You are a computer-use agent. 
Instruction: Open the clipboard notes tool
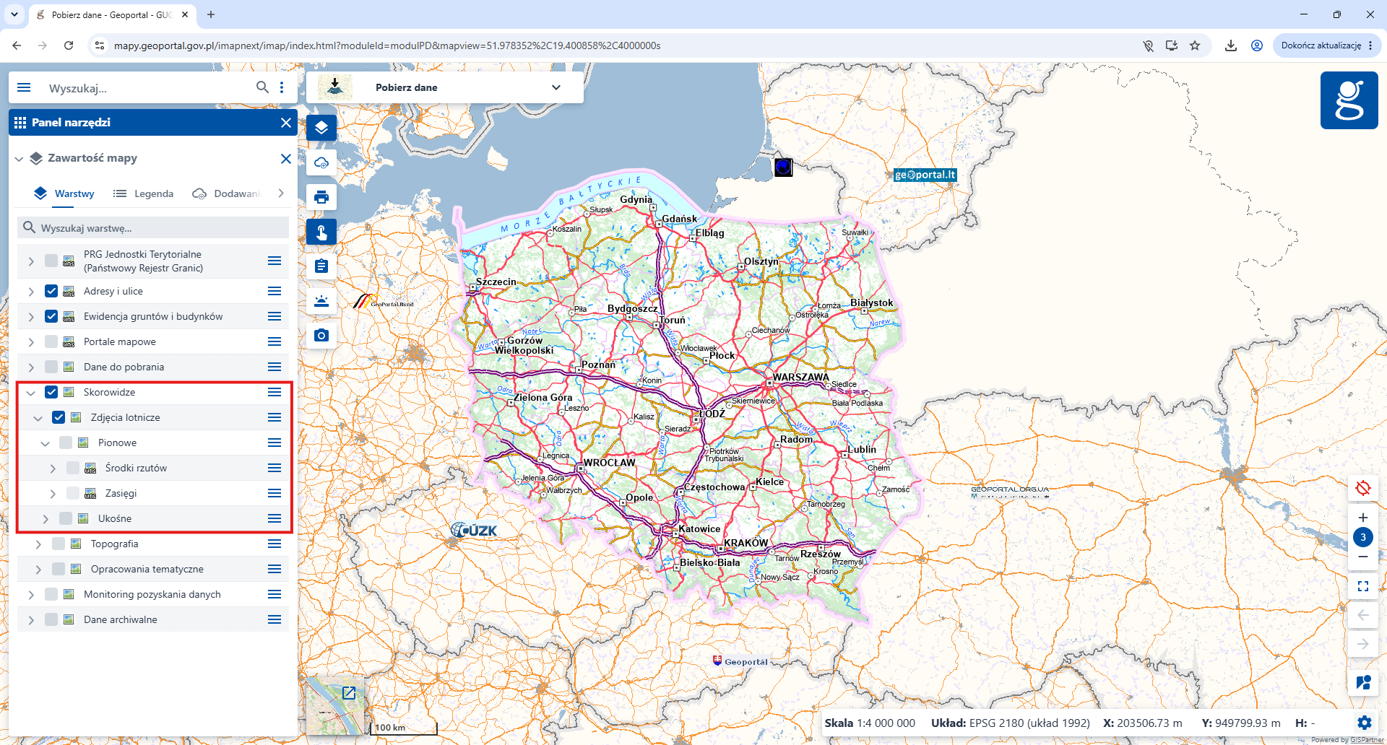(x=321, y=266)
